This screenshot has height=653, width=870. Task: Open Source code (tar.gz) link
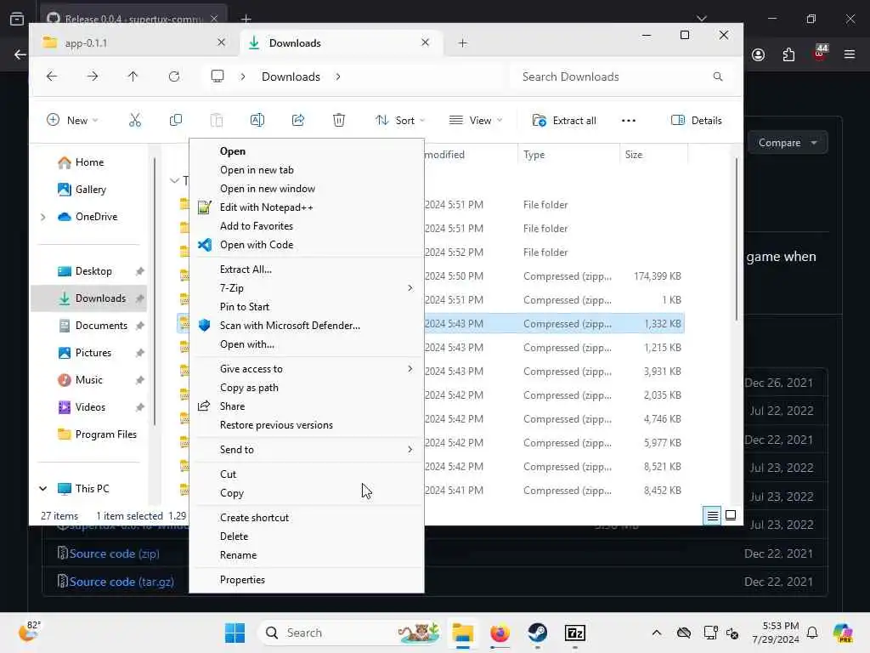(121, 582)
